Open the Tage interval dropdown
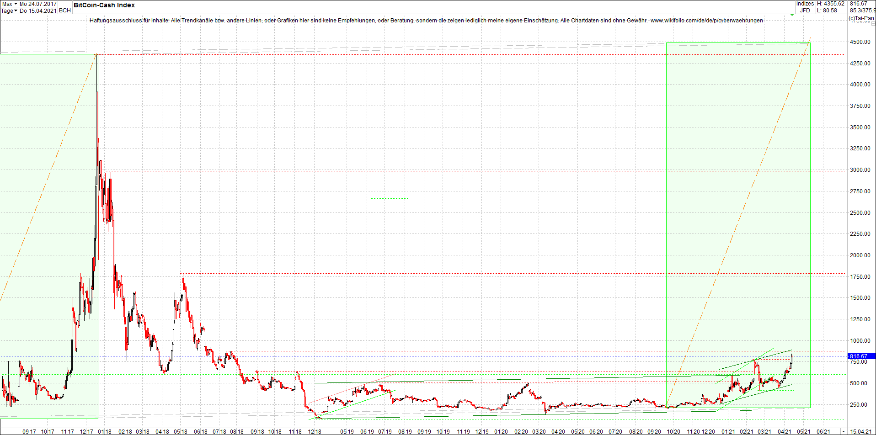 (x=9, y=11)
